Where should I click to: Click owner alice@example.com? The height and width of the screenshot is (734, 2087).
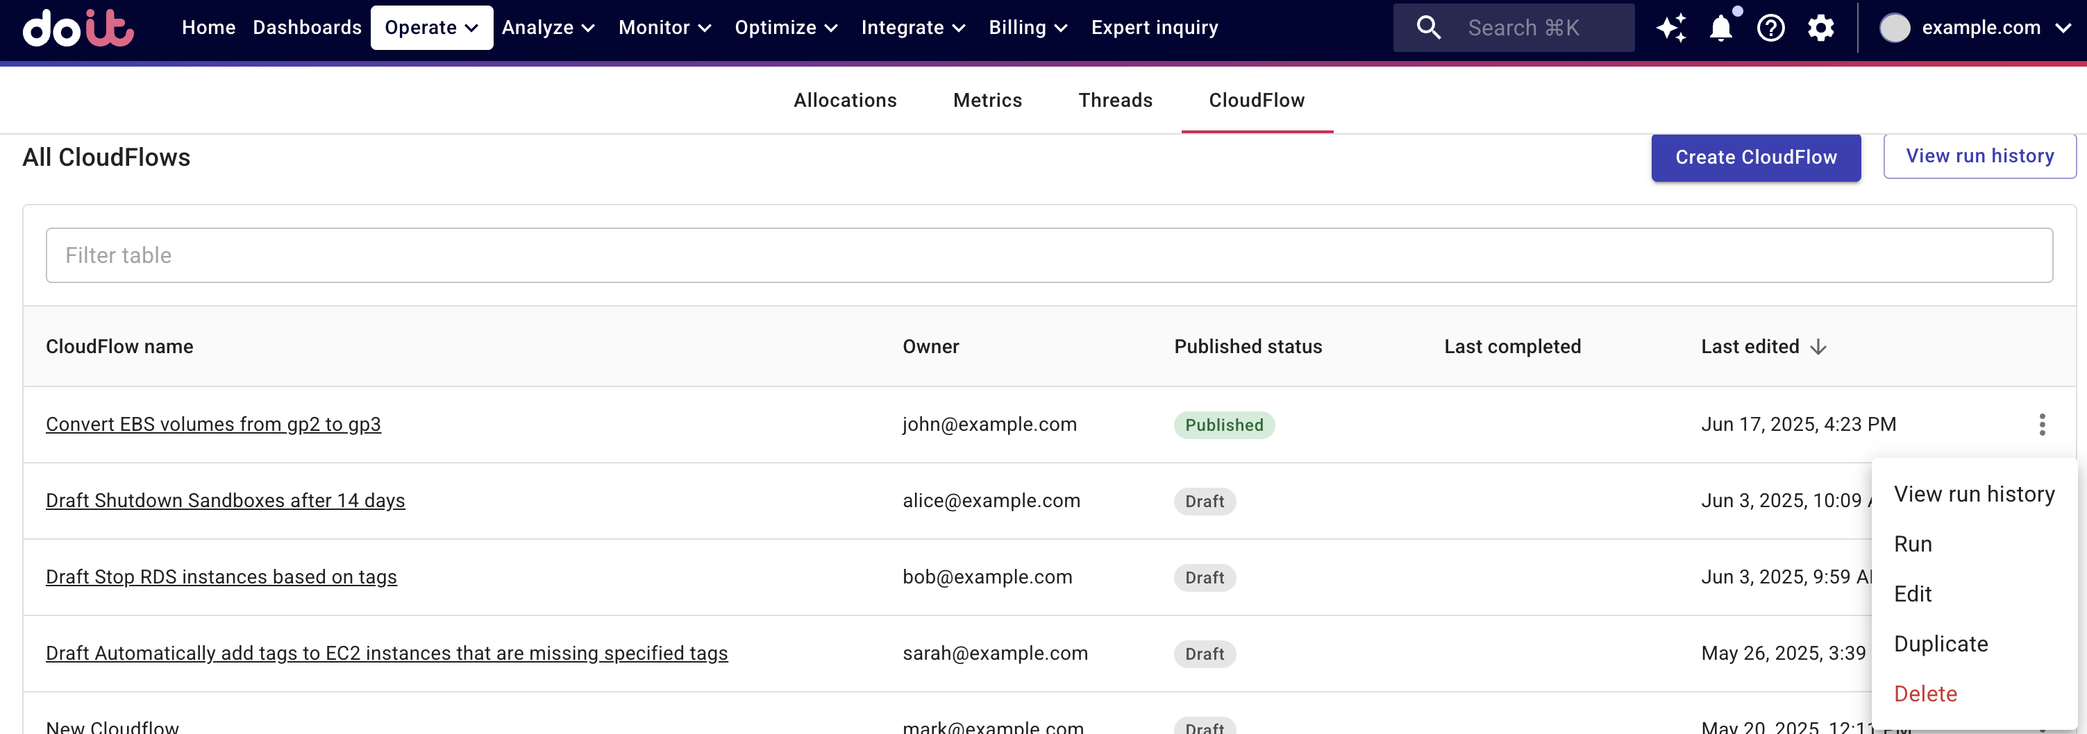(991, 500)
